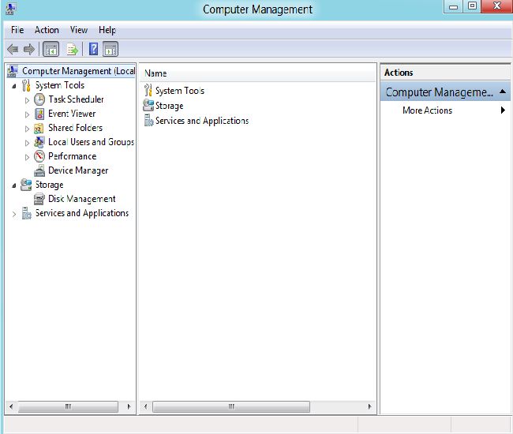This screenshot has height=434, width=513.
Task: Click center pane scroll left arrow
Action: [x=145, y=407]
